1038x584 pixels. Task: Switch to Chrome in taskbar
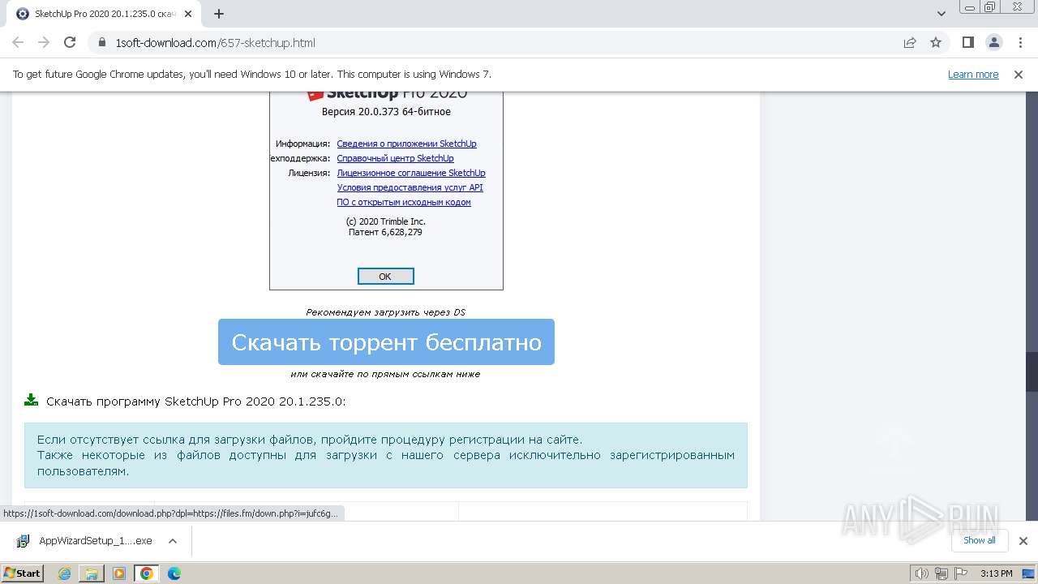(x=146, y=573)
